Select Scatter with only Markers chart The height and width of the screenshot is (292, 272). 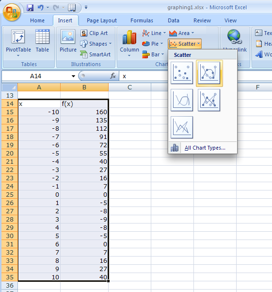pos(182,73)
